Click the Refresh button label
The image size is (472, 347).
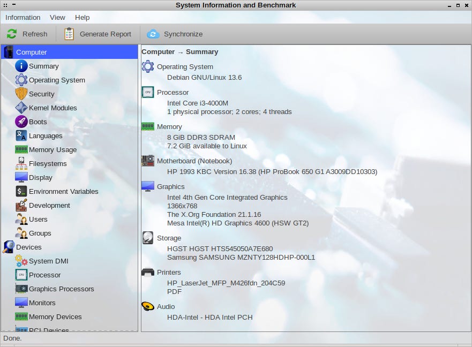[35, 34]
